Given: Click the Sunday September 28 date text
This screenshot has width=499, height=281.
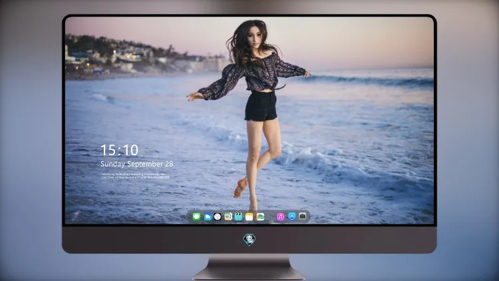Looking at the screenshot, I should tap(137, 164).
